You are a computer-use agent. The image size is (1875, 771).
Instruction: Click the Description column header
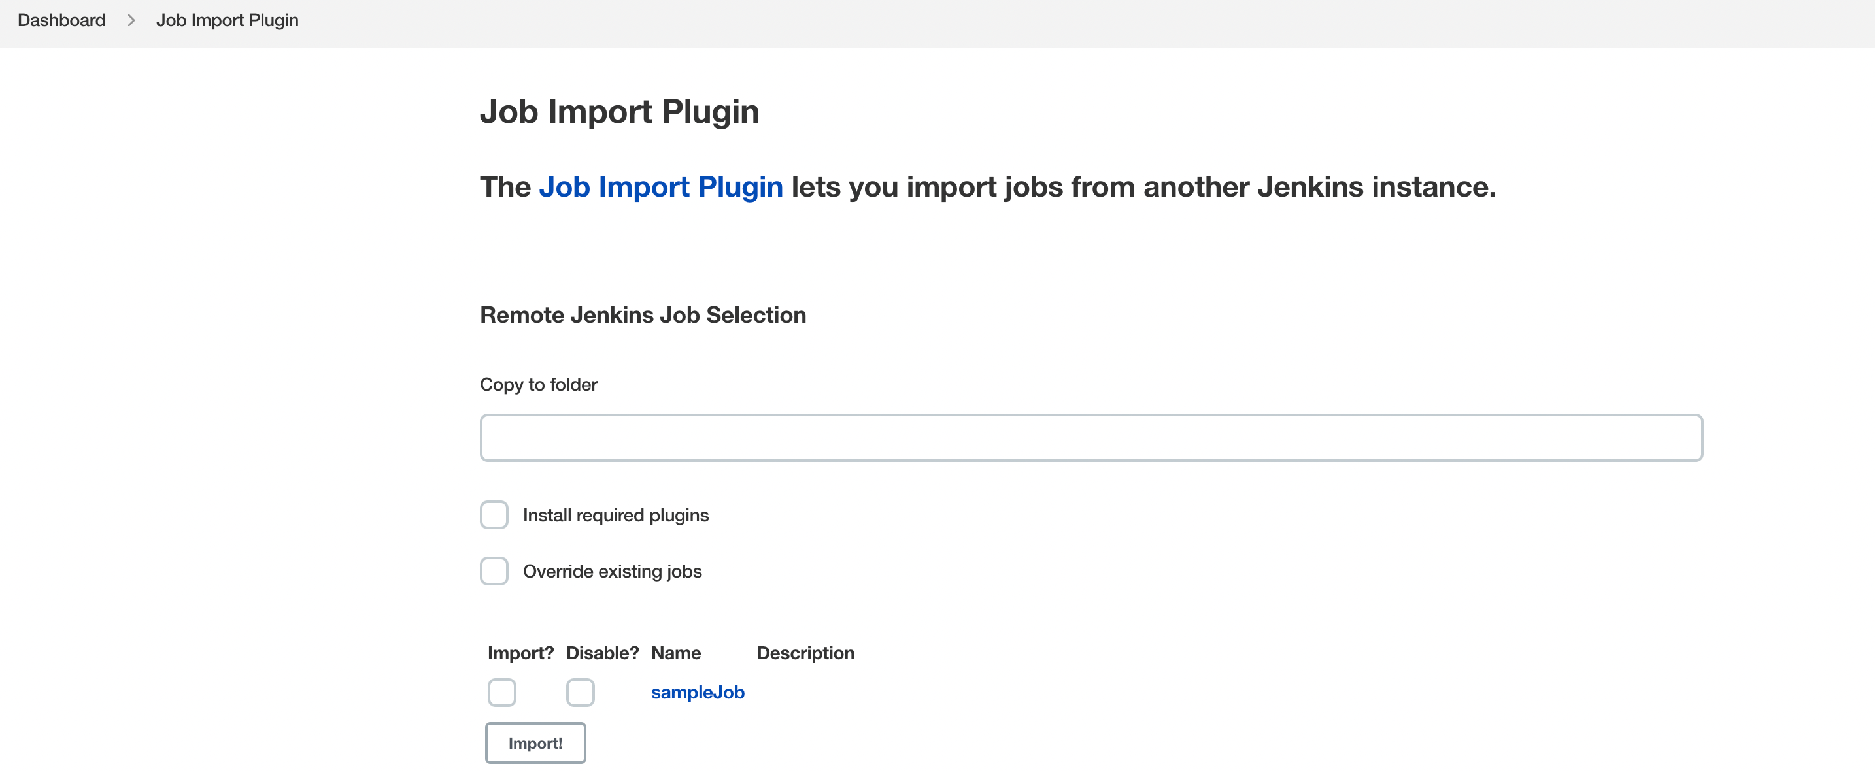pyautogui.click(x=805, y=653)
